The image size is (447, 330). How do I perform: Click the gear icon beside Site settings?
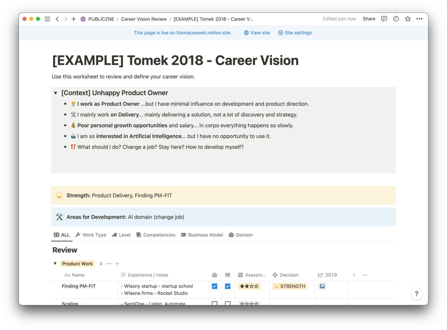pos(281,33)
